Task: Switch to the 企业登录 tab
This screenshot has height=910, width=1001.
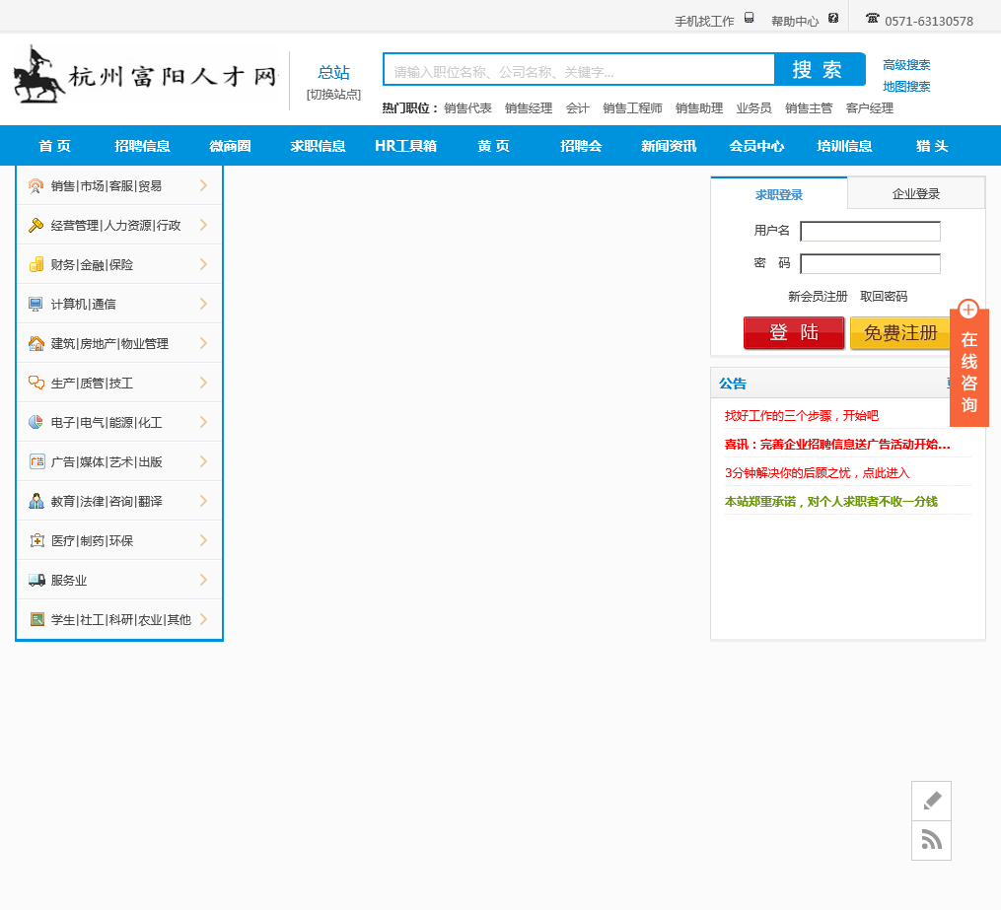Action: [x=916, y=193]
